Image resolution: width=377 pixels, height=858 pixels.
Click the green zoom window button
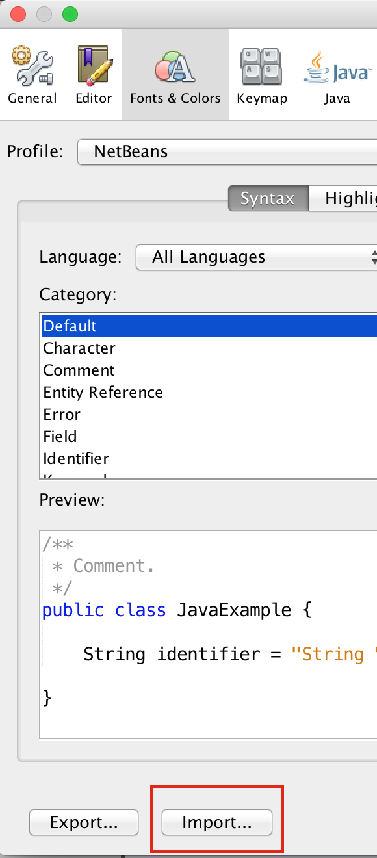pyautogui.click(x=70, y=14)
